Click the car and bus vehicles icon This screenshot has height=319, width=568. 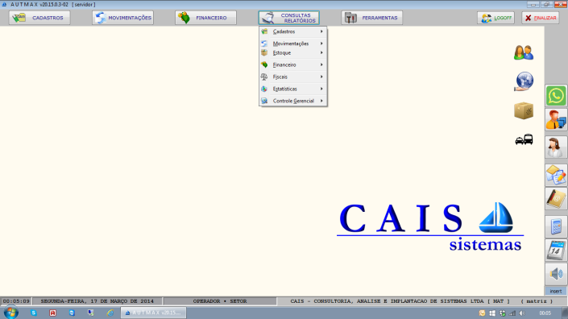[x=524, y=139]
